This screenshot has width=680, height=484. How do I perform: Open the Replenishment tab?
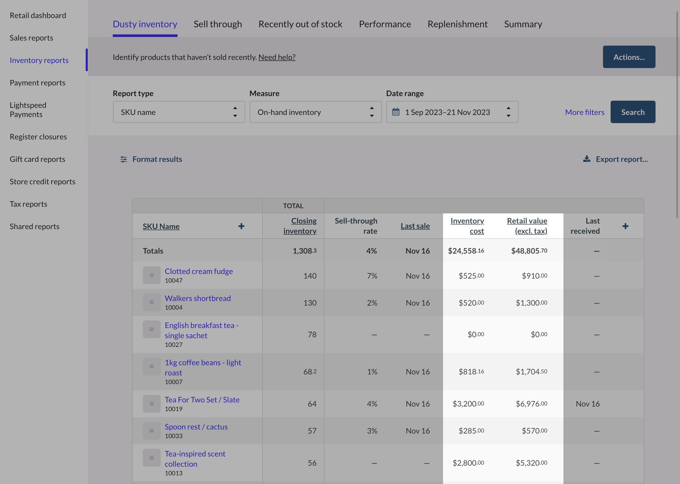[458, 24]
